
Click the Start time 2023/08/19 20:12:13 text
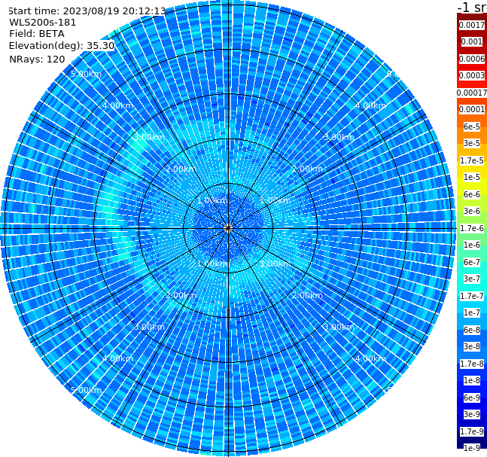click(x=87, y=11)
